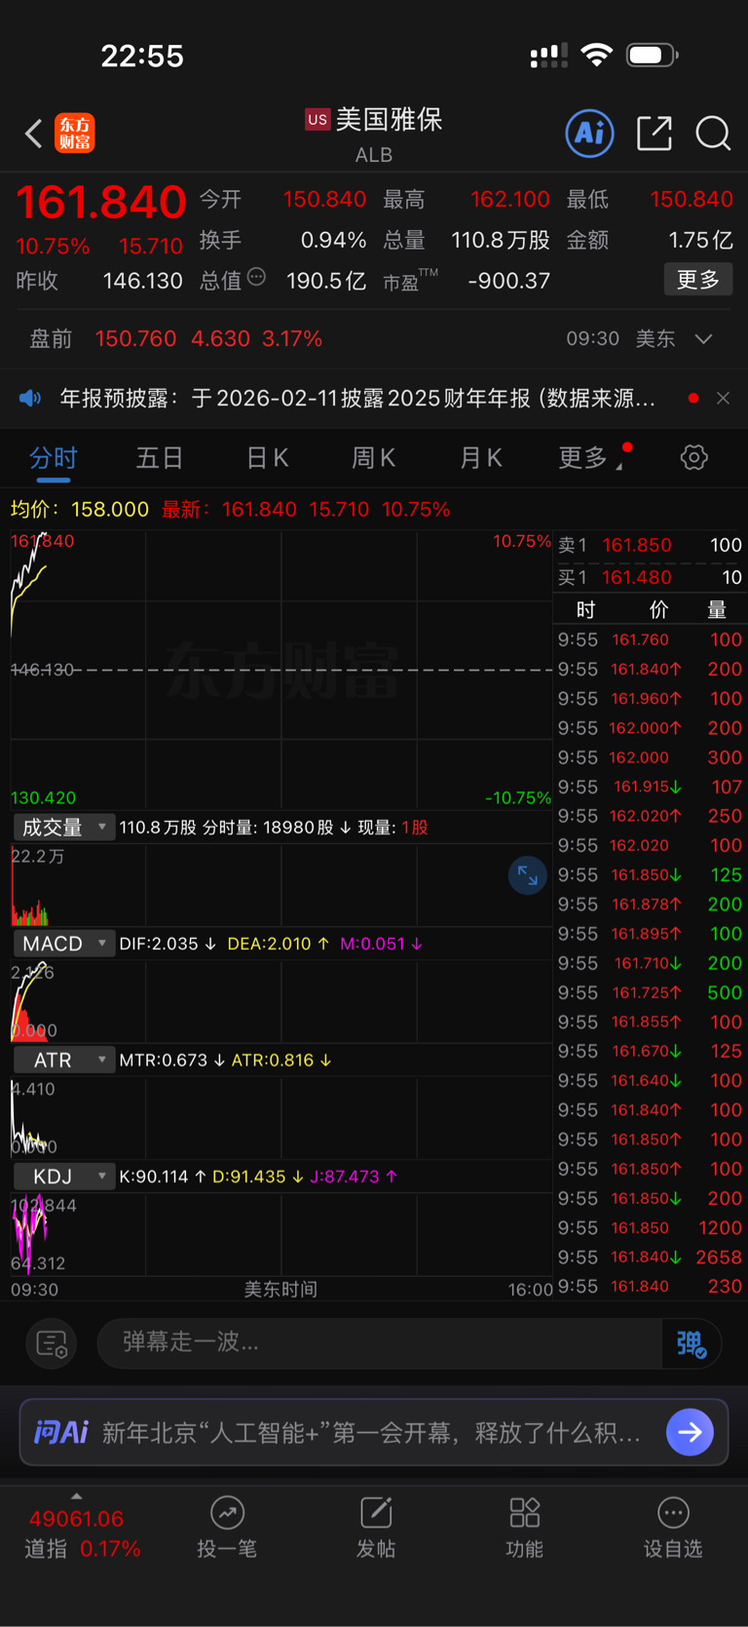The height and width of the screenshot is (1627, 748).
Task: Tap the 问Ai logo
Action: coord(61,1432)
